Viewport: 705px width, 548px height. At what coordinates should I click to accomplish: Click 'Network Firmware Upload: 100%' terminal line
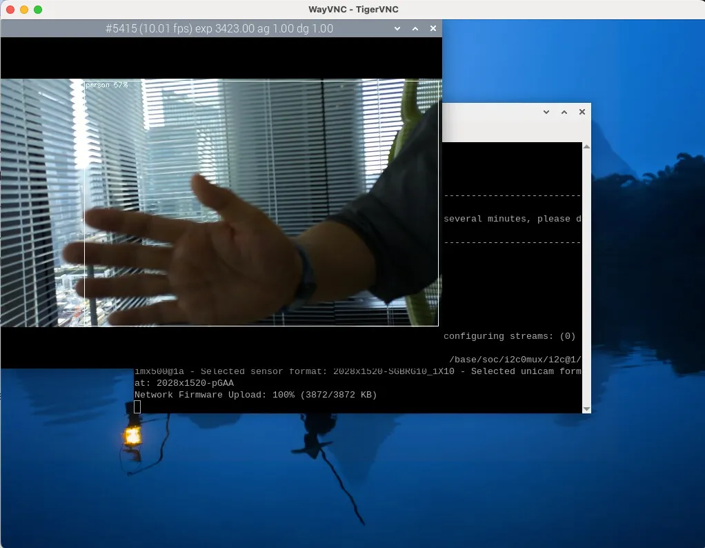(255, 395)
